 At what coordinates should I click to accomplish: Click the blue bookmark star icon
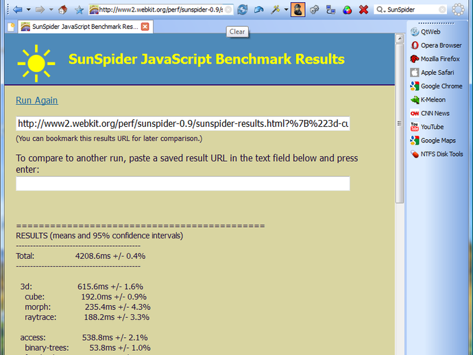(x=79, y=10)
